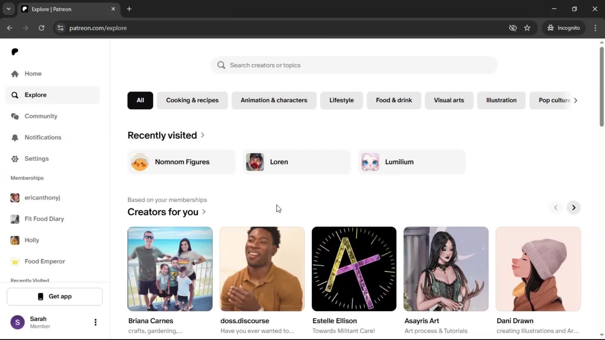Filter by Illustration category
Viewport: 605px width, 340px height.
pos(501,100)
